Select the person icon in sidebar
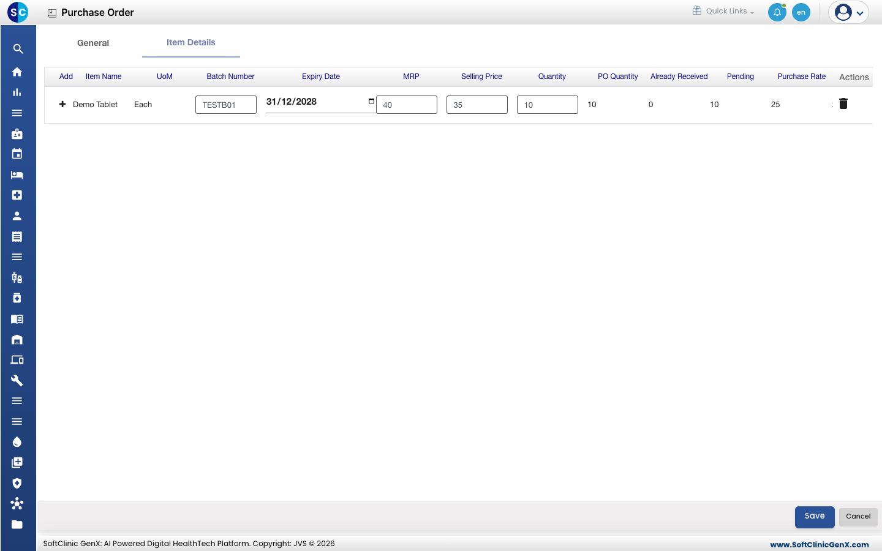882x551 pixels. tap(17, 216)
